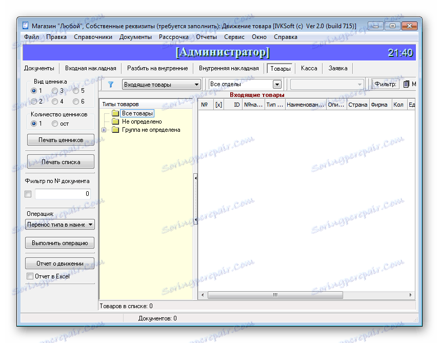Select Группа не определена in the tree
This screenshot has height=343, width=439.
coord(151,130)
